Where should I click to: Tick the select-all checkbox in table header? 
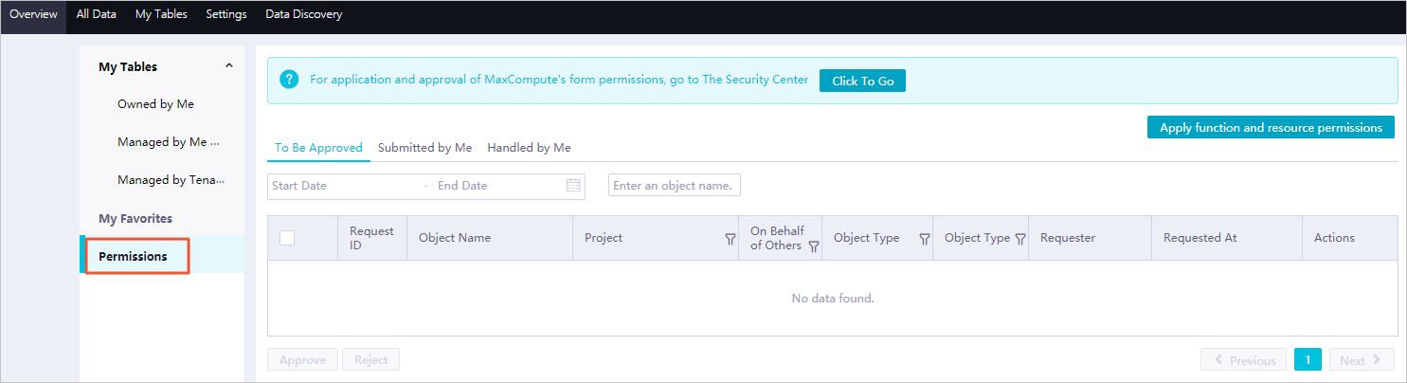(287, 238)
